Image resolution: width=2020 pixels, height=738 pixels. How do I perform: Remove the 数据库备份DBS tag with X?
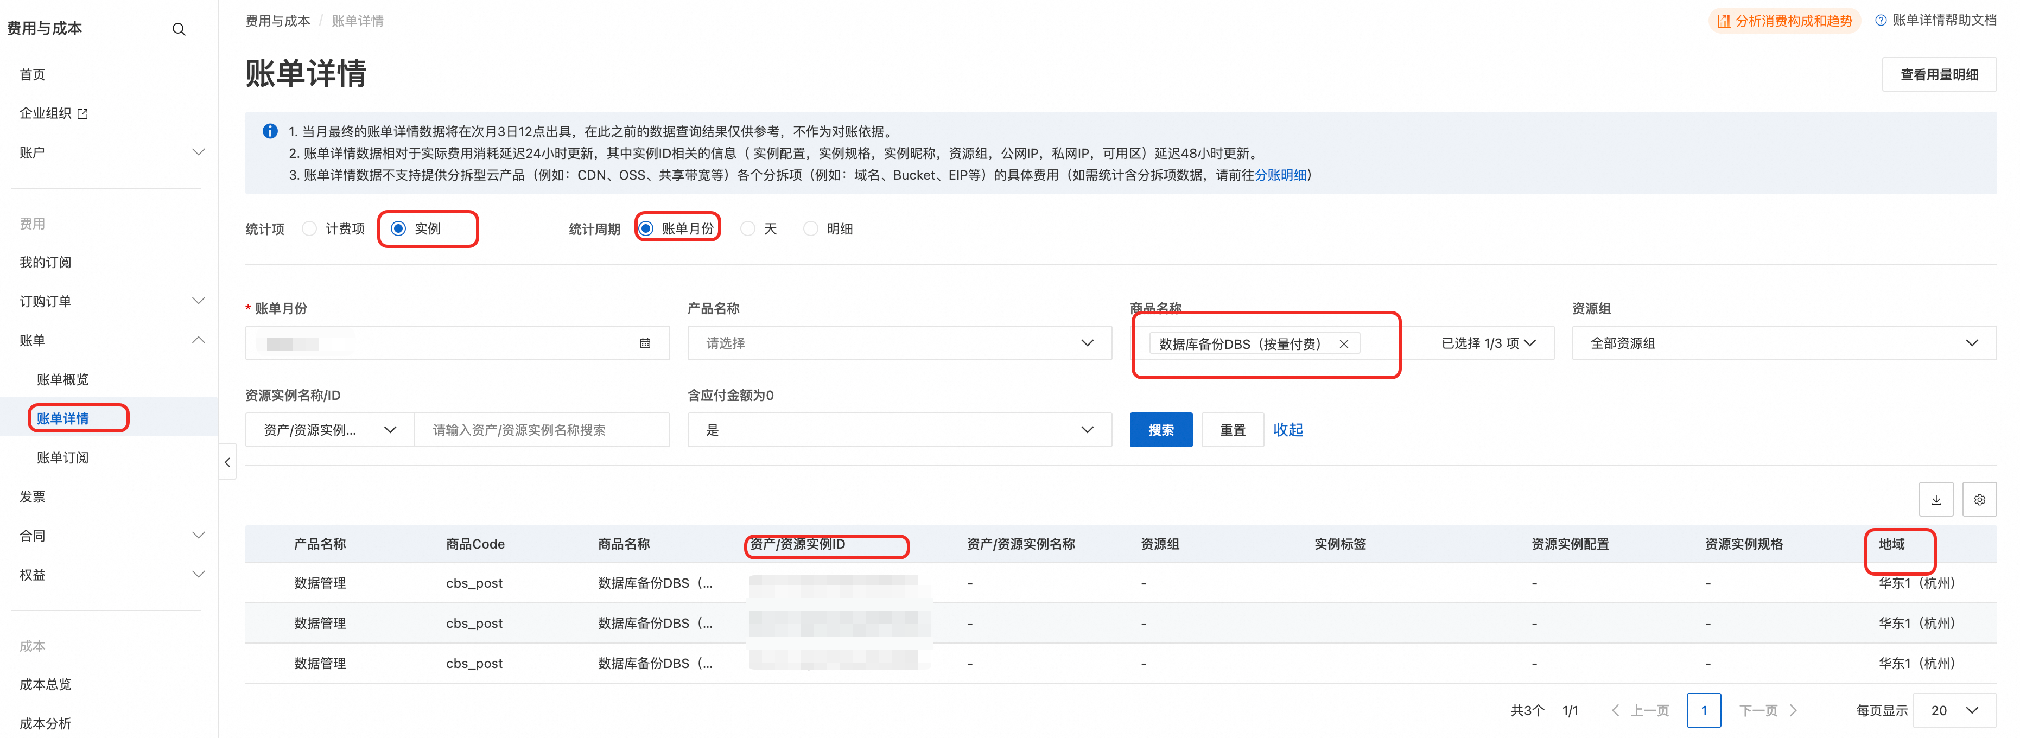[1343, 344]
